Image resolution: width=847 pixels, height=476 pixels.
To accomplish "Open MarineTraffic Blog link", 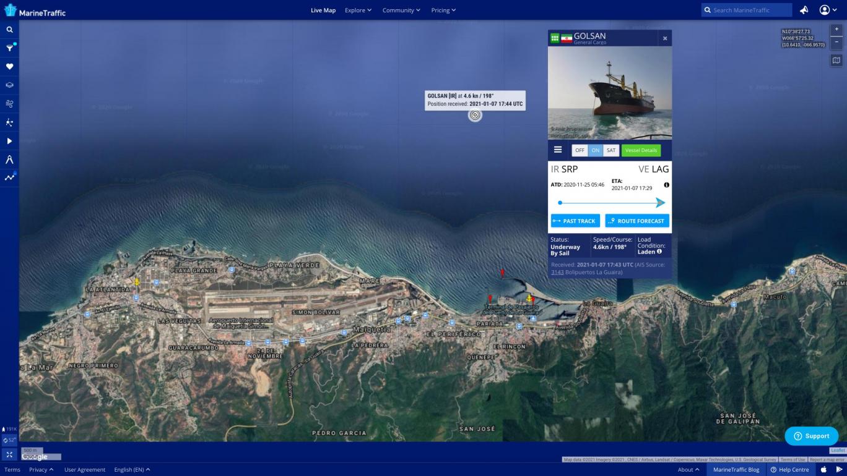I will (x=736, y=470).
